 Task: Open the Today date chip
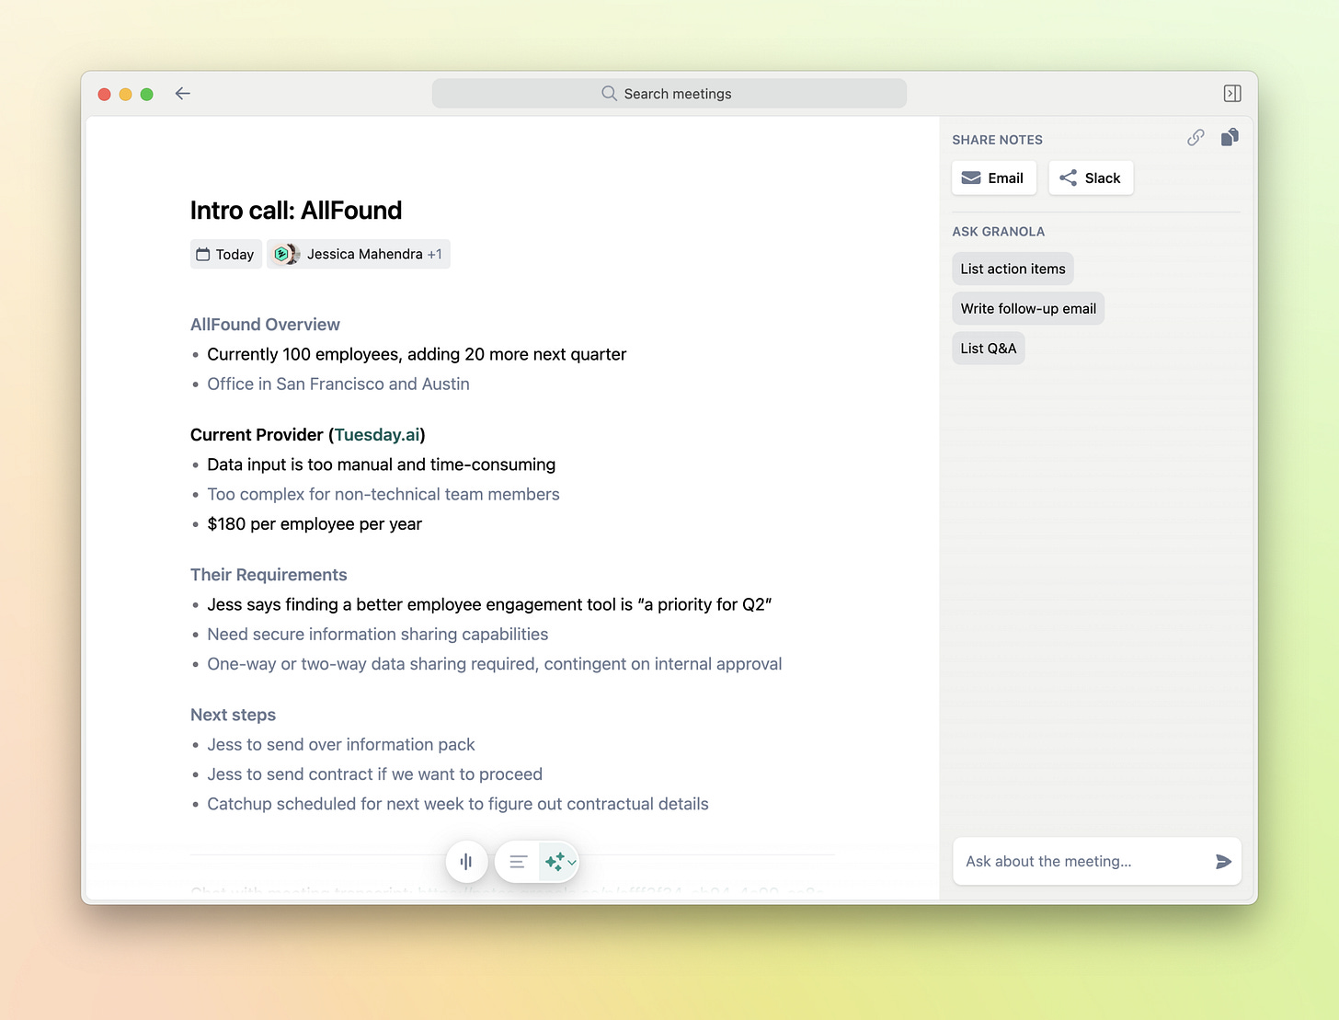pos(224,254)
